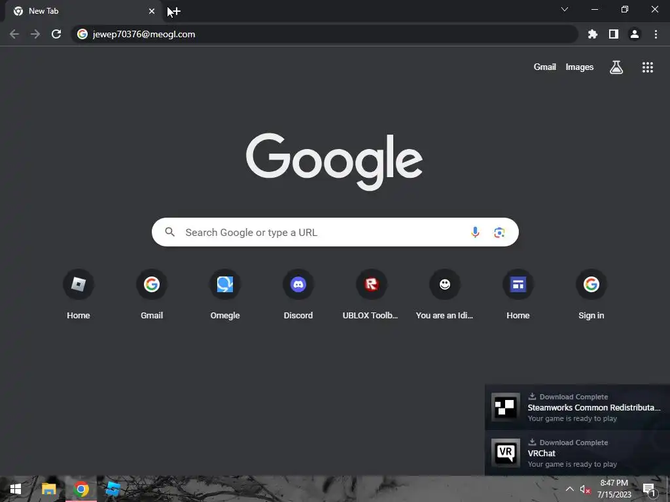Viewport: 670px width, 502px height.
Task: Open the Gmail link at top right
Action: (545, 67)
